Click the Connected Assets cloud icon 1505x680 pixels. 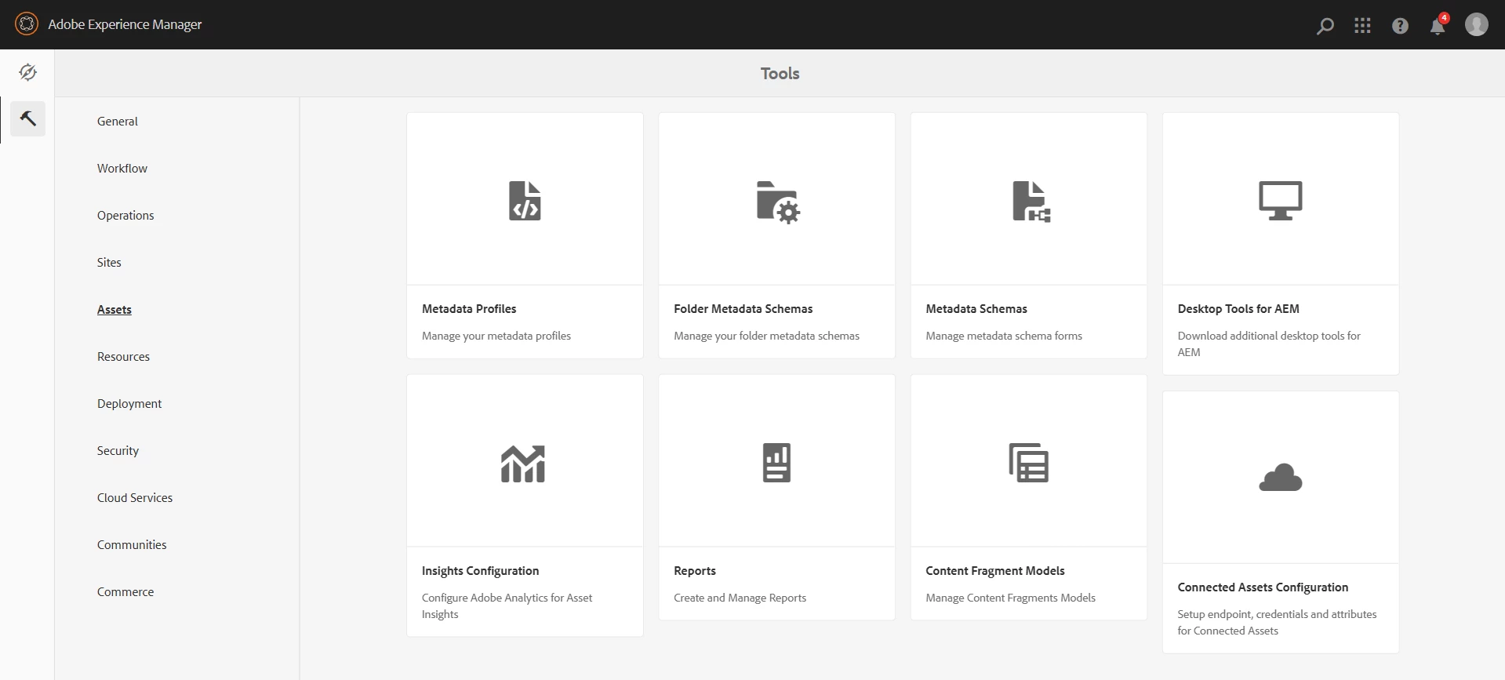[x=1281, y=477]
